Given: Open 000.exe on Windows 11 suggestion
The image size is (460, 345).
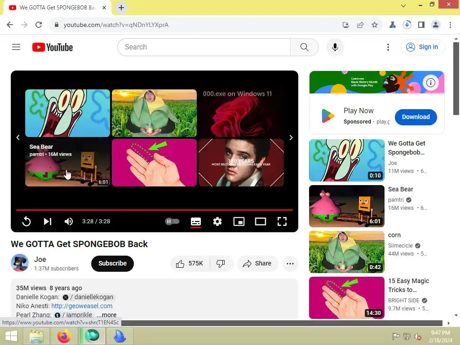Looking at the screenshot, I should point(241,113).
